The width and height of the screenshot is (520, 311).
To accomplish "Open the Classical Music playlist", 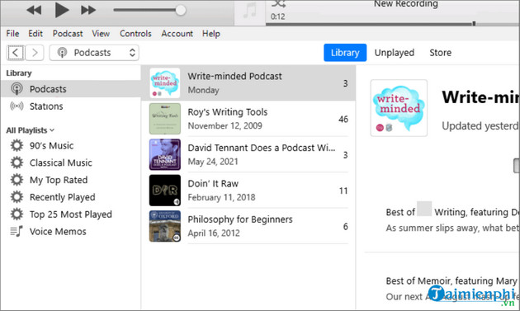I will coord(61,163).
